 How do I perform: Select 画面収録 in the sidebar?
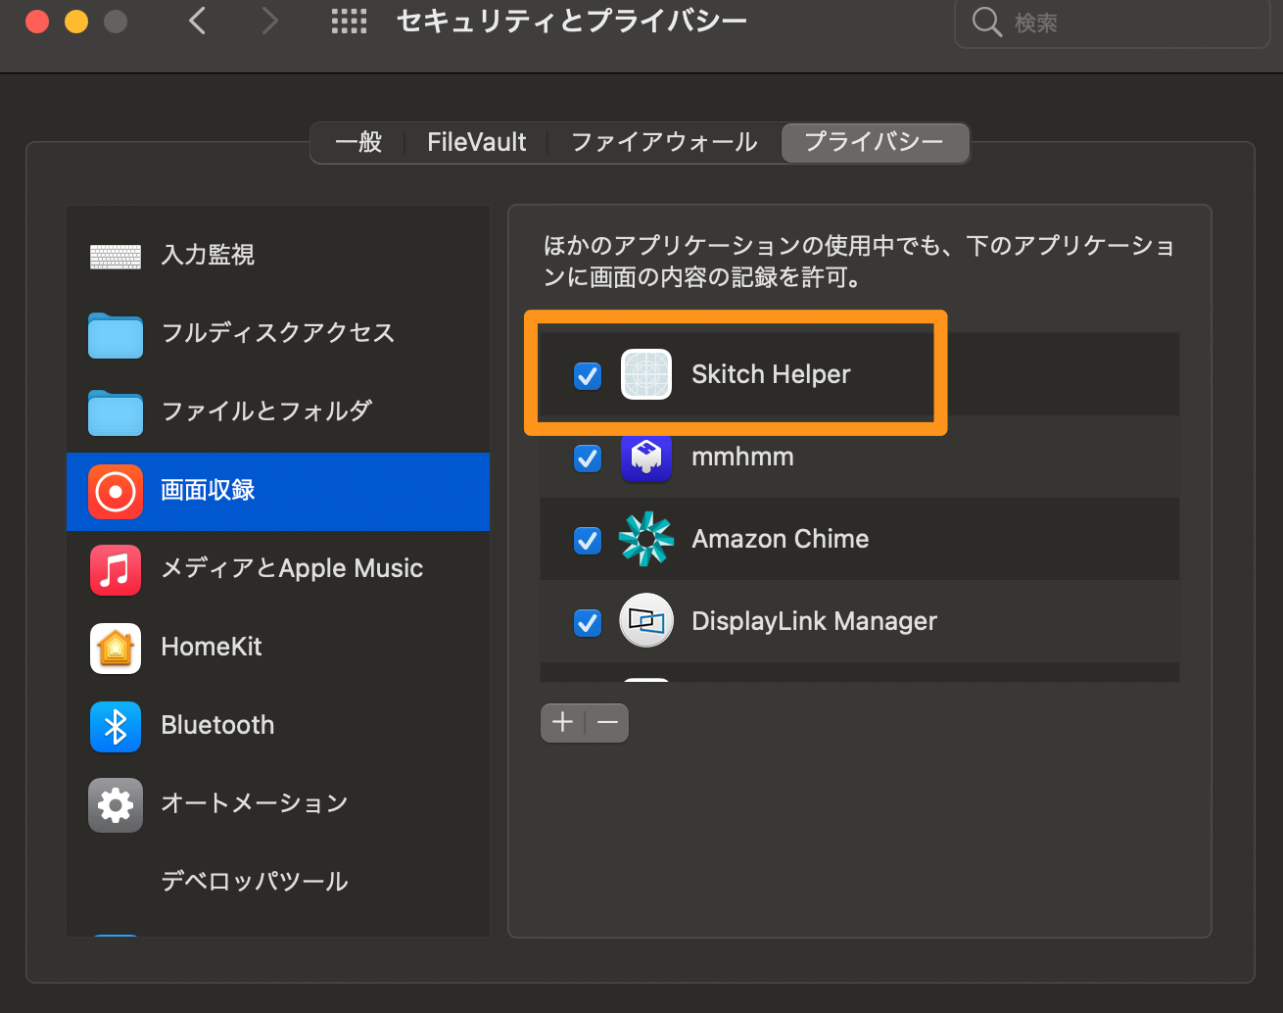coord(278,492)
